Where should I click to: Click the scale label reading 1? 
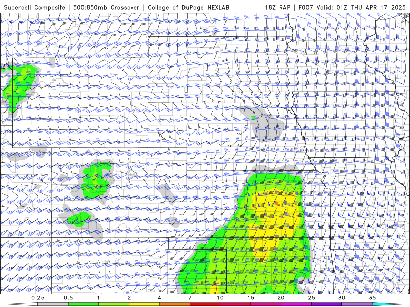(x=98, y=298)
